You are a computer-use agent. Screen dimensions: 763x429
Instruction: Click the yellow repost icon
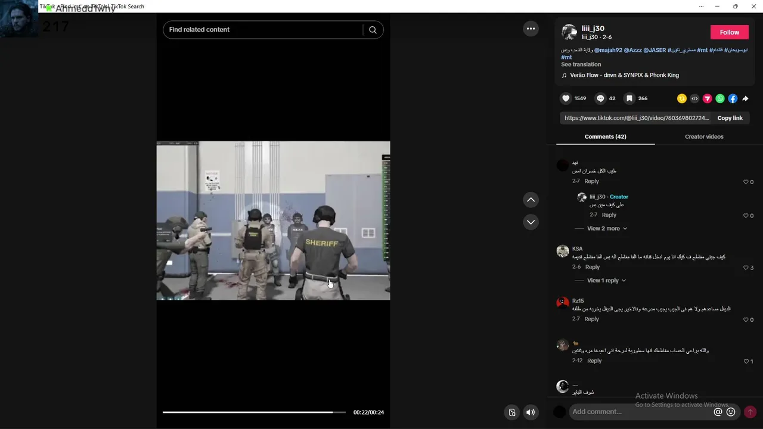click(681, 98)
